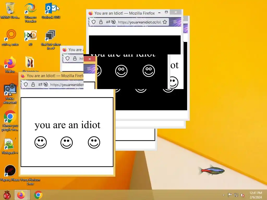This screenshot has height=200, width=267.
Task: Bookmark page with star in top Firefox window
Action: point(165,22)
